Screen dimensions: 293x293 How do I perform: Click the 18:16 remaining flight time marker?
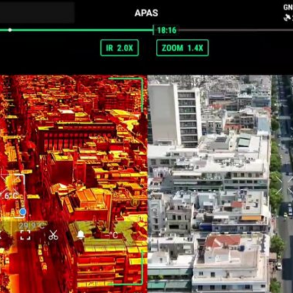(x=167, y=30)
